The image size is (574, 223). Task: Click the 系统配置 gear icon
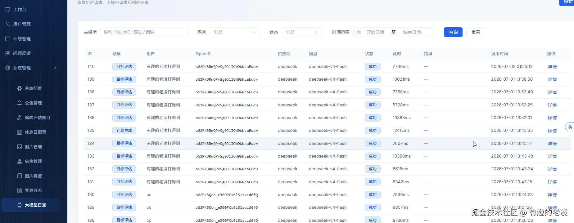[20, 88]
